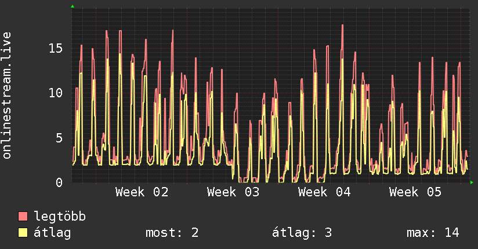The width and height of the screenshot is (478, 249).
Task: Select the 'Week 05' axis label
Action: point(415,192)
